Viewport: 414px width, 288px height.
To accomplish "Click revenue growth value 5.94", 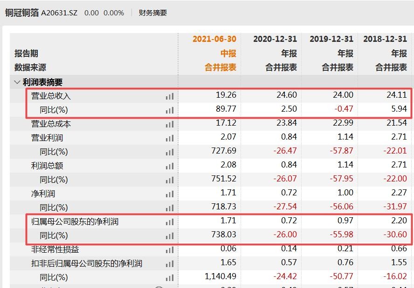I will (399, 109).
